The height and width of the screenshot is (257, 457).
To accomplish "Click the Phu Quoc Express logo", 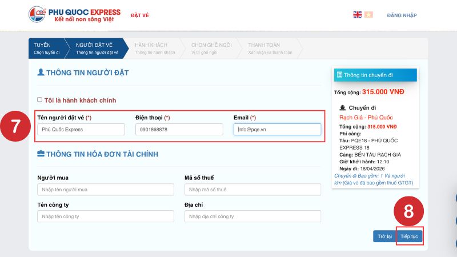I will coord(74,15).
